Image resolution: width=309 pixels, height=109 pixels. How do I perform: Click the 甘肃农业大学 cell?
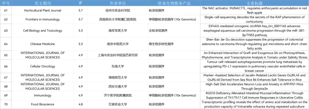pyautogui.click(x=118, y=104)
